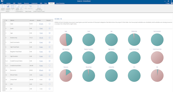Image resolution: width=173 pixels, height=92 pixels.
Task: Open the Schedule Analysis report menu
Action: (8, 8)
